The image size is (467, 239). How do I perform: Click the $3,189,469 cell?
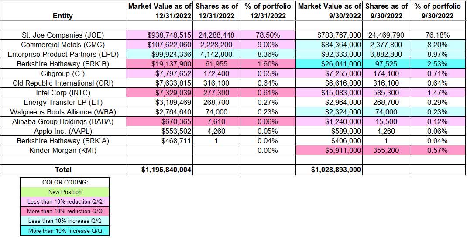click(x=159, y=102)
